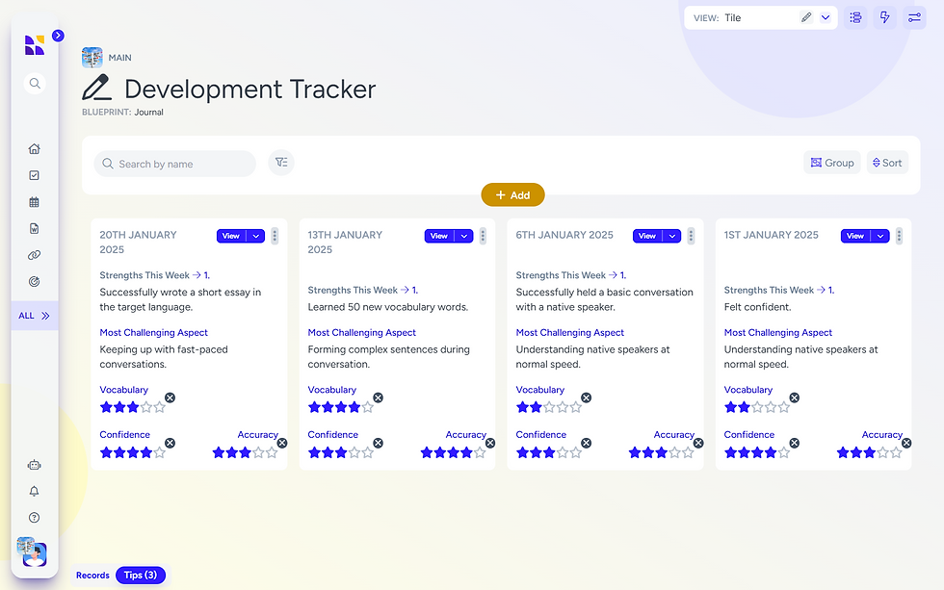Open more options on 6th January card
Image resolution: width=944 pixels, height=590 pixels.
click(x=692, y=236)
